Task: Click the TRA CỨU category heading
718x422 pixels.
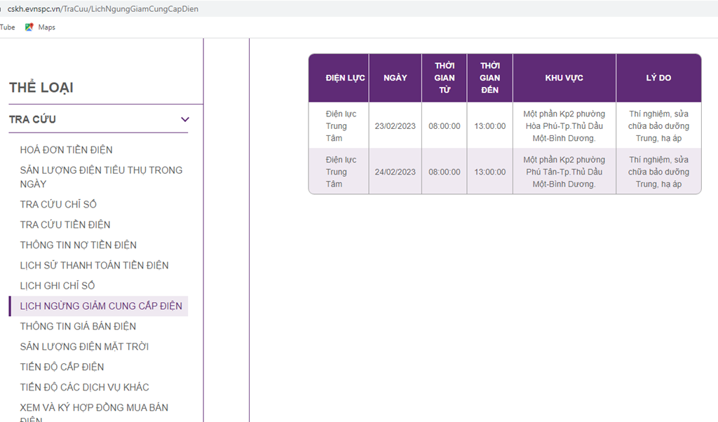Action: (x=32, y=119)
